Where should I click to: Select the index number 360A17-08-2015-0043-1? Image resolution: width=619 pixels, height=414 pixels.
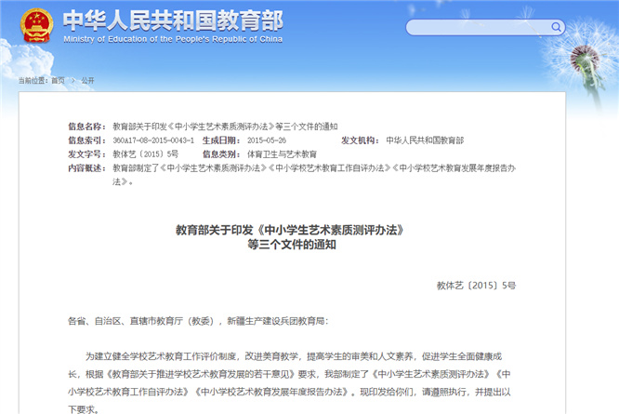pyautogui.click(x=153, y=140)
